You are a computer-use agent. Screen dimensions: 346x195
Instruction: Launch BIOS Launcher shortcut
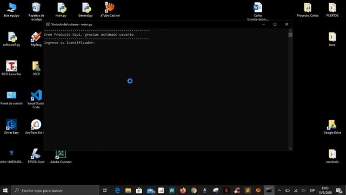(x=11, y=68)
